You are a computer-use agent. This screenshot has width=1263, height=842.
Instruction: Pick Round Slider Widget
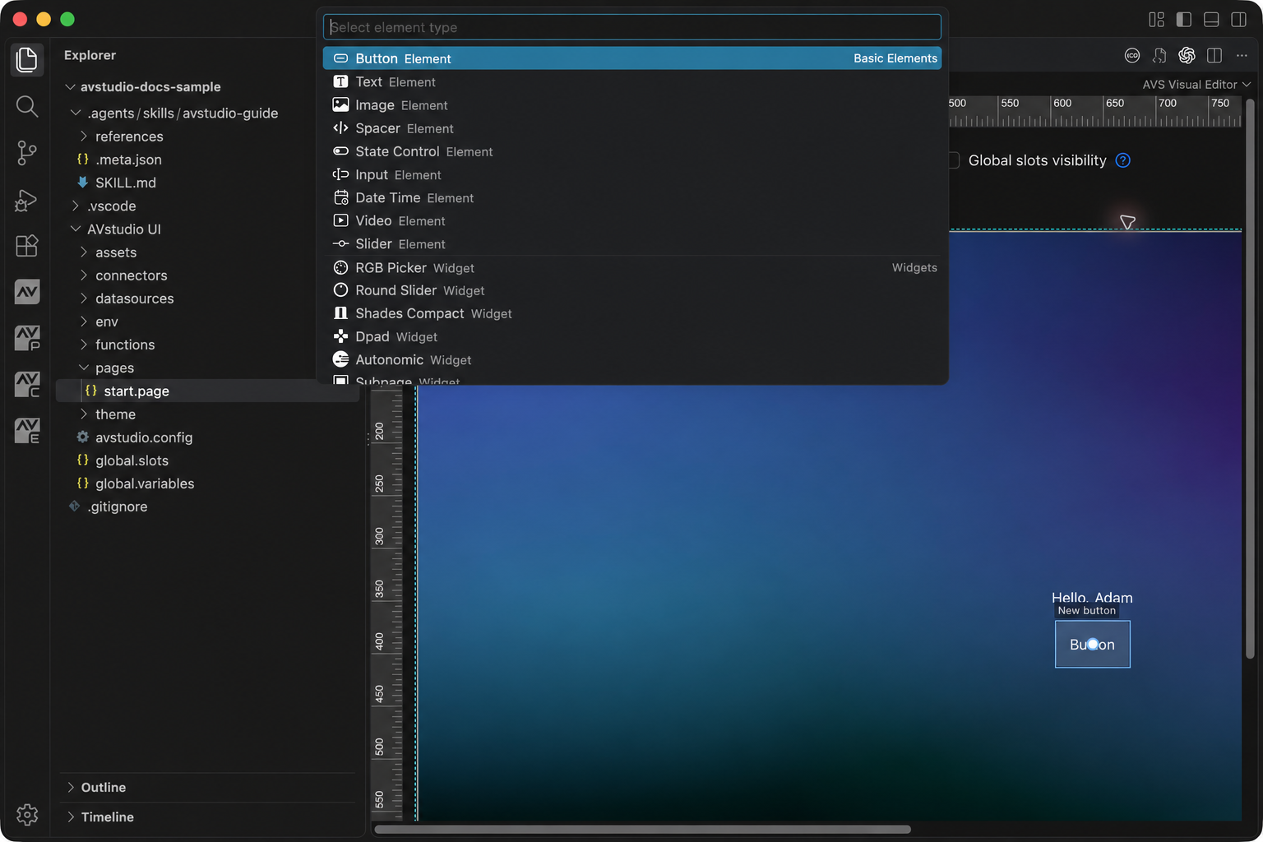tap(631, 290)
